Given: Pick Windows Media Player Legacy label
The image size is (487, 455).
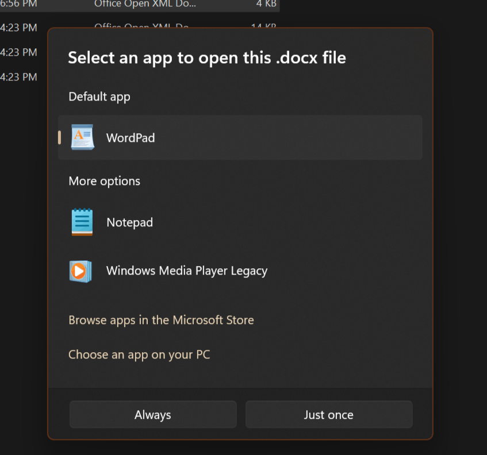Looking at the screenshot, I should pyautogui.click(x=187, y=271).
